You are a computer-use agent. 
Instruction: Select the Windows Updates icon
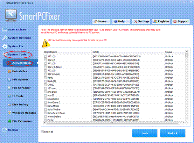(9, 113)
